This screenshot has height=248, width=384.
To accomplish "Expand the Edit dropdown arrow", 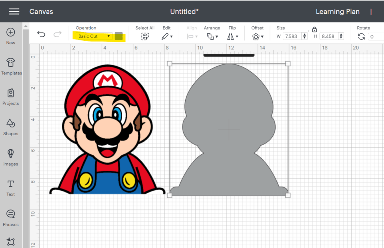I will 171,37.
